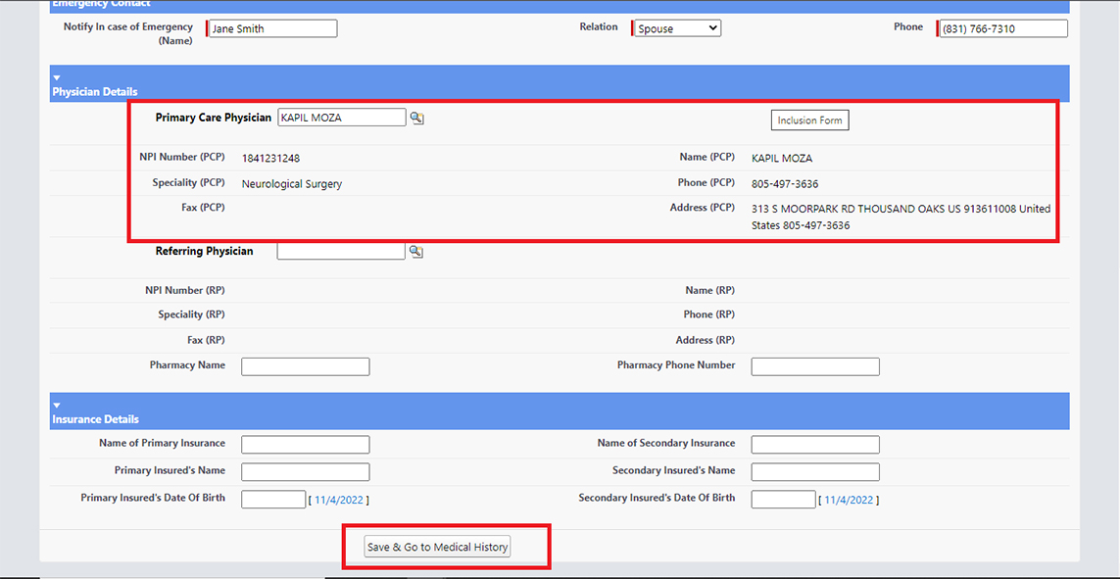Screen dimensions: 1120x579
Task: Select the Secondary Insured's Name input
Action: coord(814,472)
